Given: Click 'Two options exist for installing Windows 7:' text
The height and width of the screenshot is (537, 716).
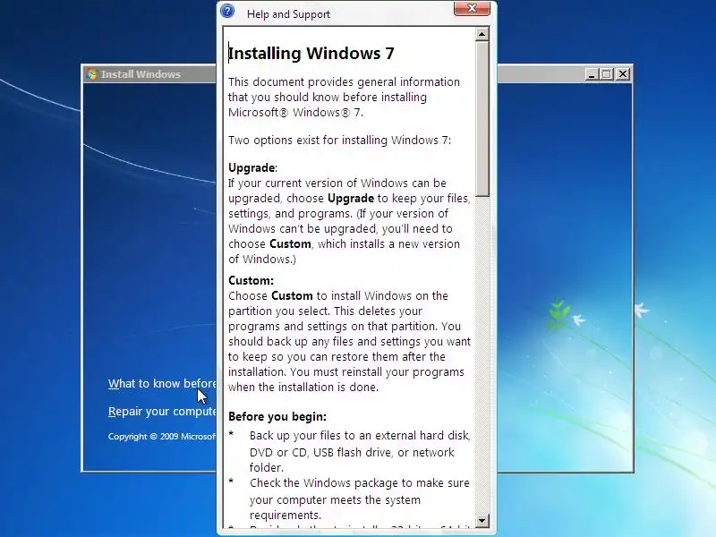Looking at the screenshot, I should tap(339, 141).
